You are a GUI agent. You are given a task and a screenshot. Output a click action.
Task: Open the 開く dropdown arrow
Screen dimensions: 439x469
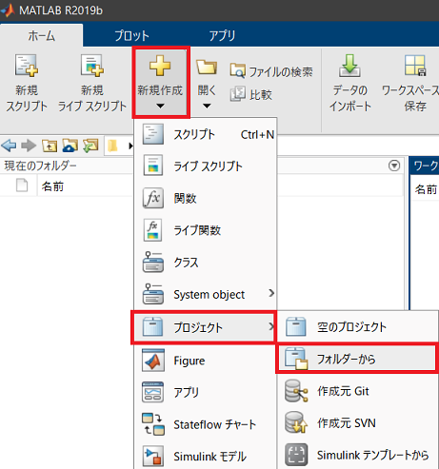[207, 106]
